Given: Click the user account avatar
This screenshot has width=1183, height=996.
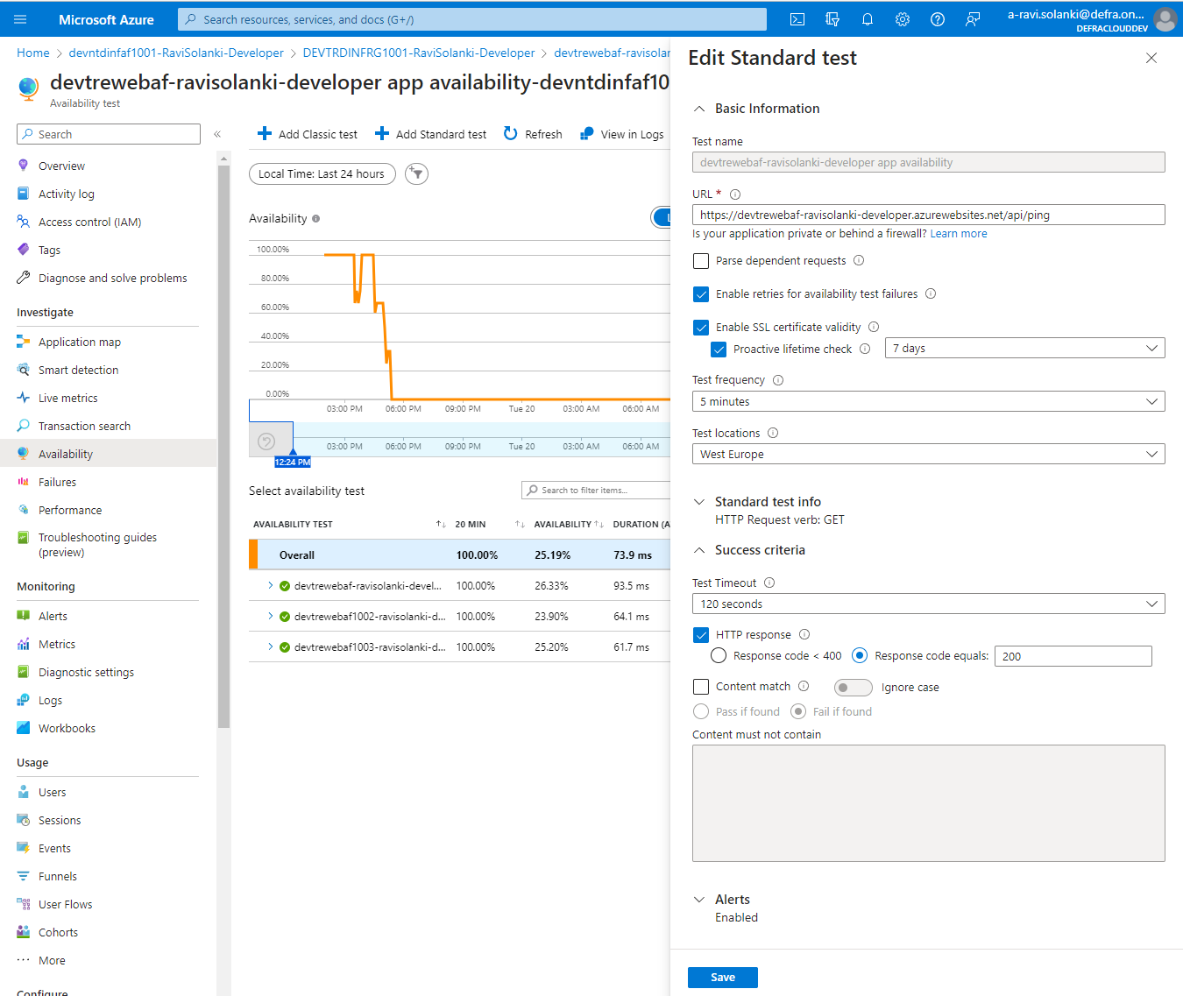Looking at the screenshot, I should pyautogui.click(x=1165, y=19).
